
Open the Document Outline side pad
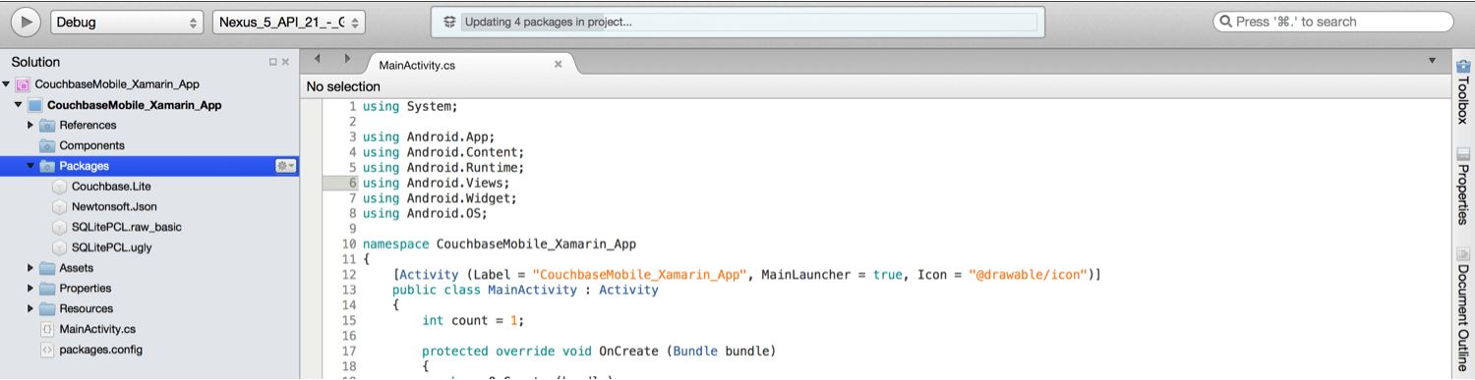pyautogui.click(x=1463, y=308)
